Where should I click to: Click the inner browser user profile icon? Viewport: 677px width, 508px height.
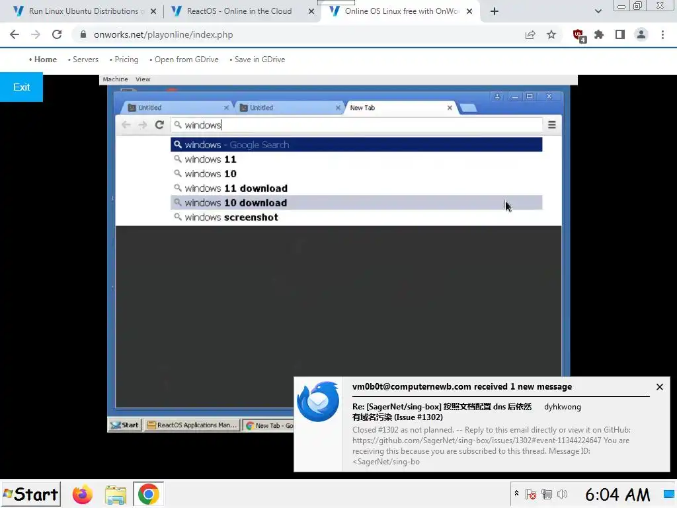tap(497, 97)
